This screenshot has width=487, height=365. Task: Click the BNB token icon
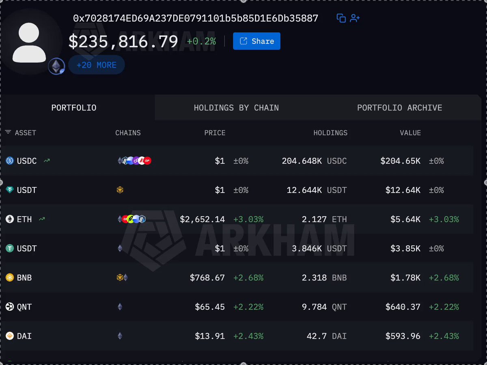tap(10, 278)
